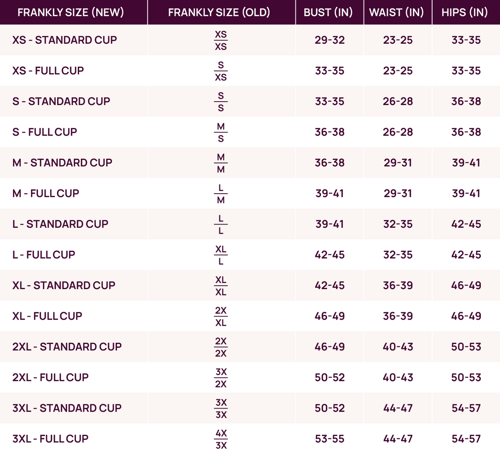Select the BUST (IN) column header
500x454 pixels.
tap(328, 12)
